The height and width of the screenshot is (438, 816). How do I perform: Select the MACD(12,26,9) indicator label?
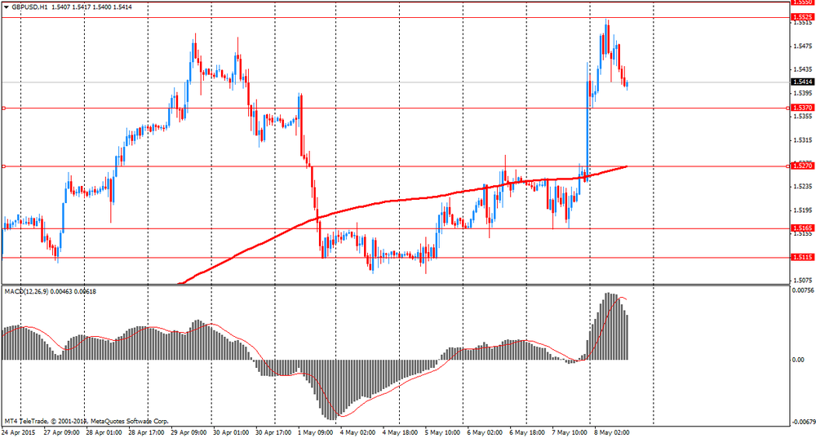coord(27,292)
